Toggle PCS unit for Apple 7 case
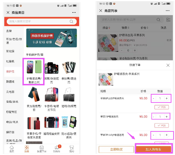The width and height of the screenshot is (175, 155). 161,125
